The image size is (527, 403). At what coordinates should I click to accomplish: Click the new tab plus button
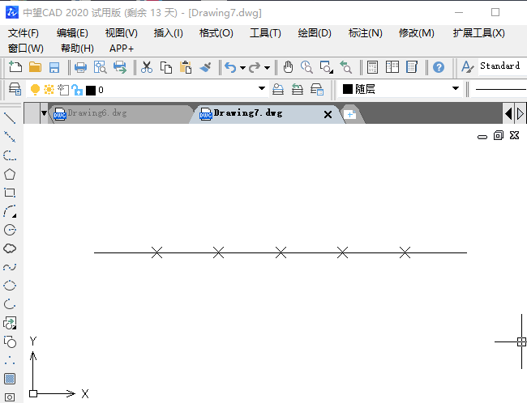point(350,115)
